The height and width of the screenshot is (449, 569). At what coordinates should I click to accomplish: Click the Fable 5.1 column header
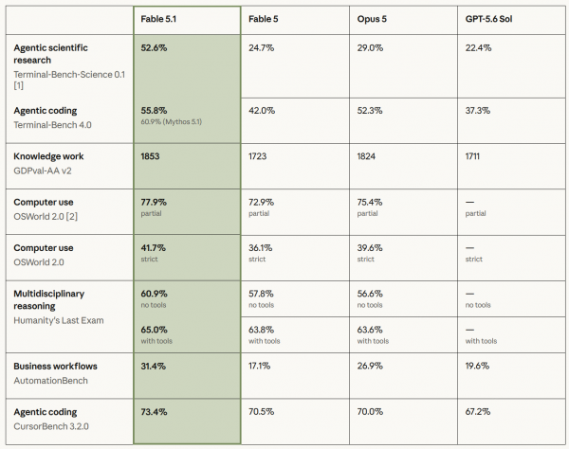click(x=187, y=20)
